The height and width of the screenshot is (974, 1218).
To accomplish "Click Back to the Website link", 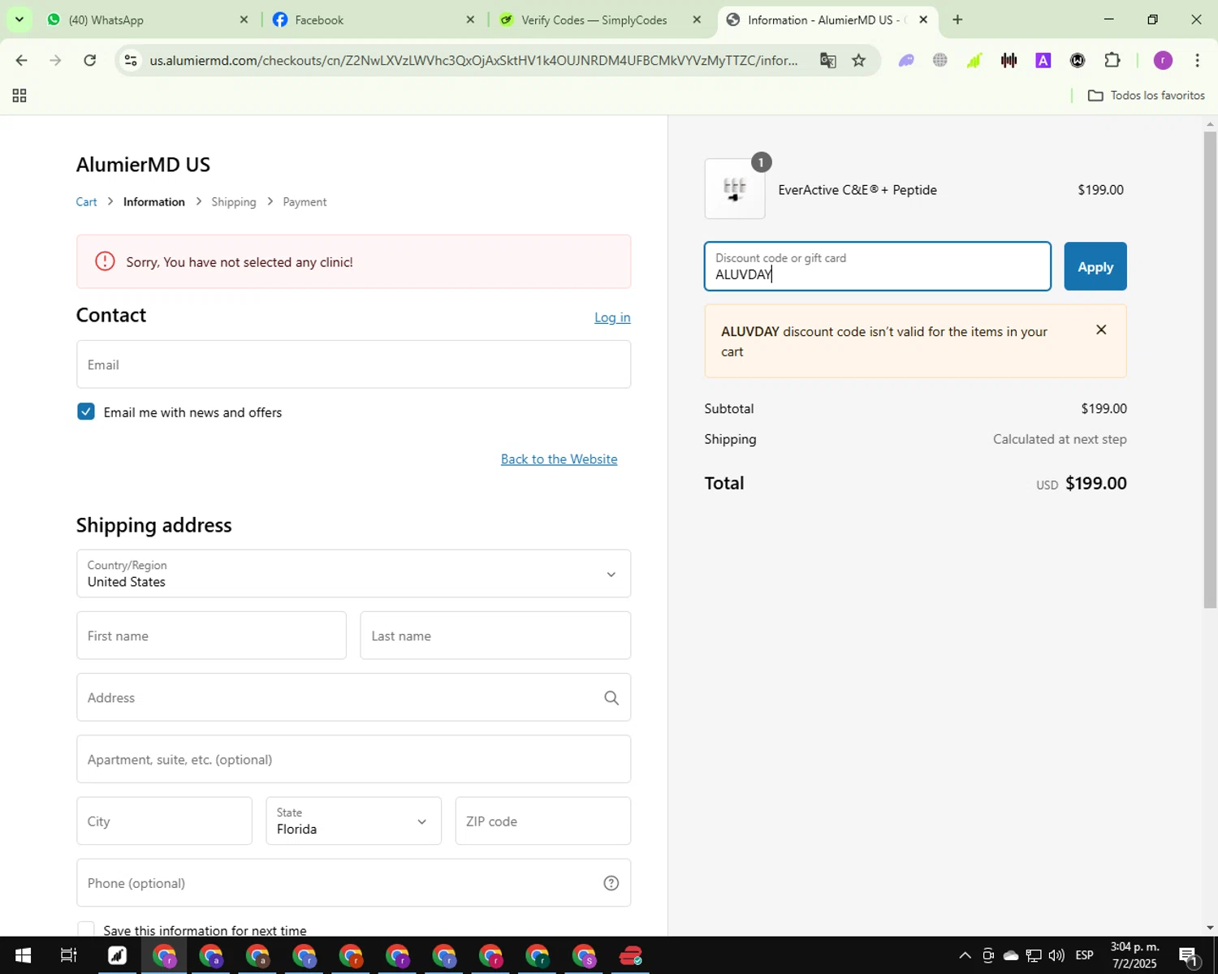I will tap(559, 459).
